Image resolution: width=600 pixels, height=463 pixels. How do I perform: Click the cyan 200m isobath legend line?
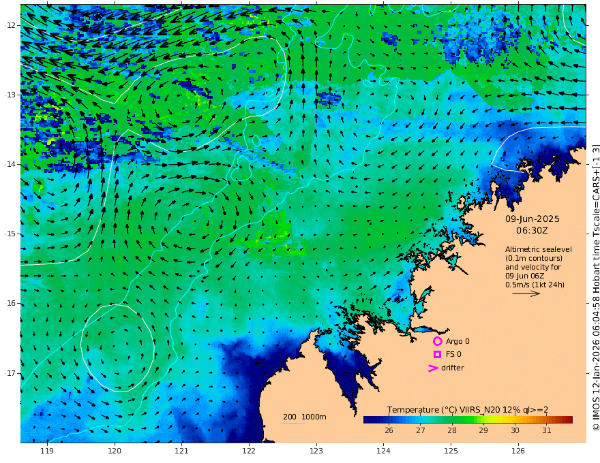pos(294,423)
